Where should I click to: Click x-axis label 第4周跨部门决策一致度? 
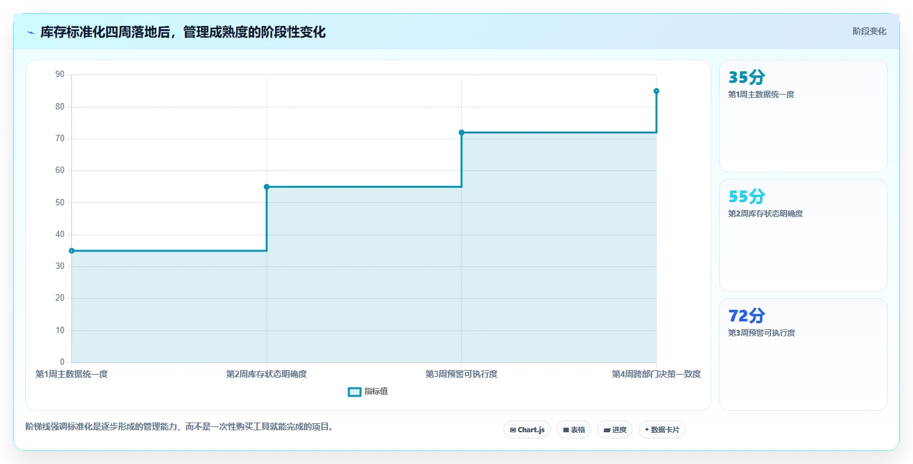click(656, 374)
